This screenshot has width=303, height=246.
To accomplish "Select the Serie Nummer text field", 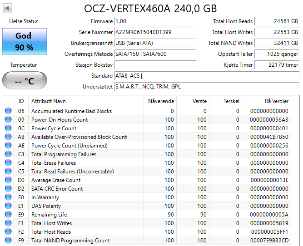I will 154,32.
